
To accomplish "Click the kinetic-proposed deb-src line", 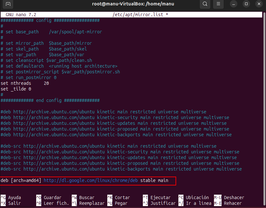I will (121, 163).
